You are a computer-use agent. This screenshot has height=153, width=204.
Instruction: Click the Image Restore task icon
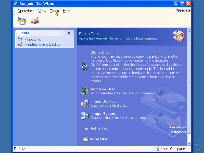pyautogui.click(x=84, y=116)
